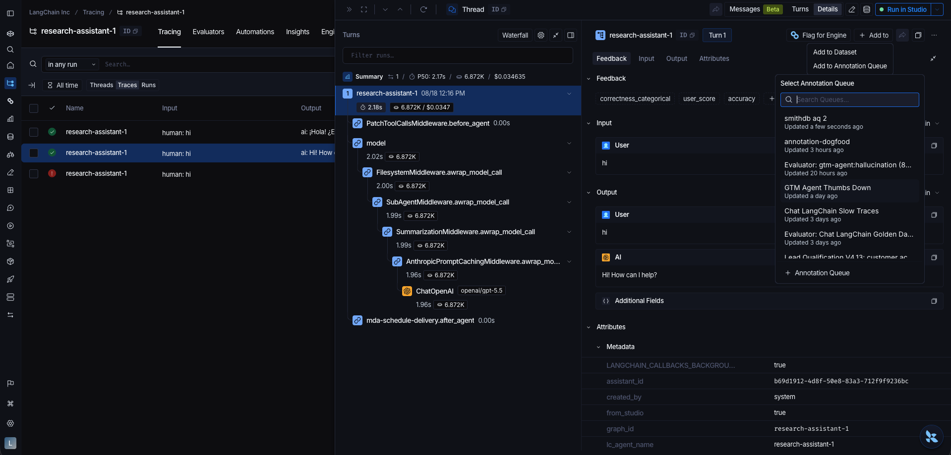Switch view to Runs
The height and width of the screenshot is (455, 951).
pyautogui.click(x=149, y=85)
